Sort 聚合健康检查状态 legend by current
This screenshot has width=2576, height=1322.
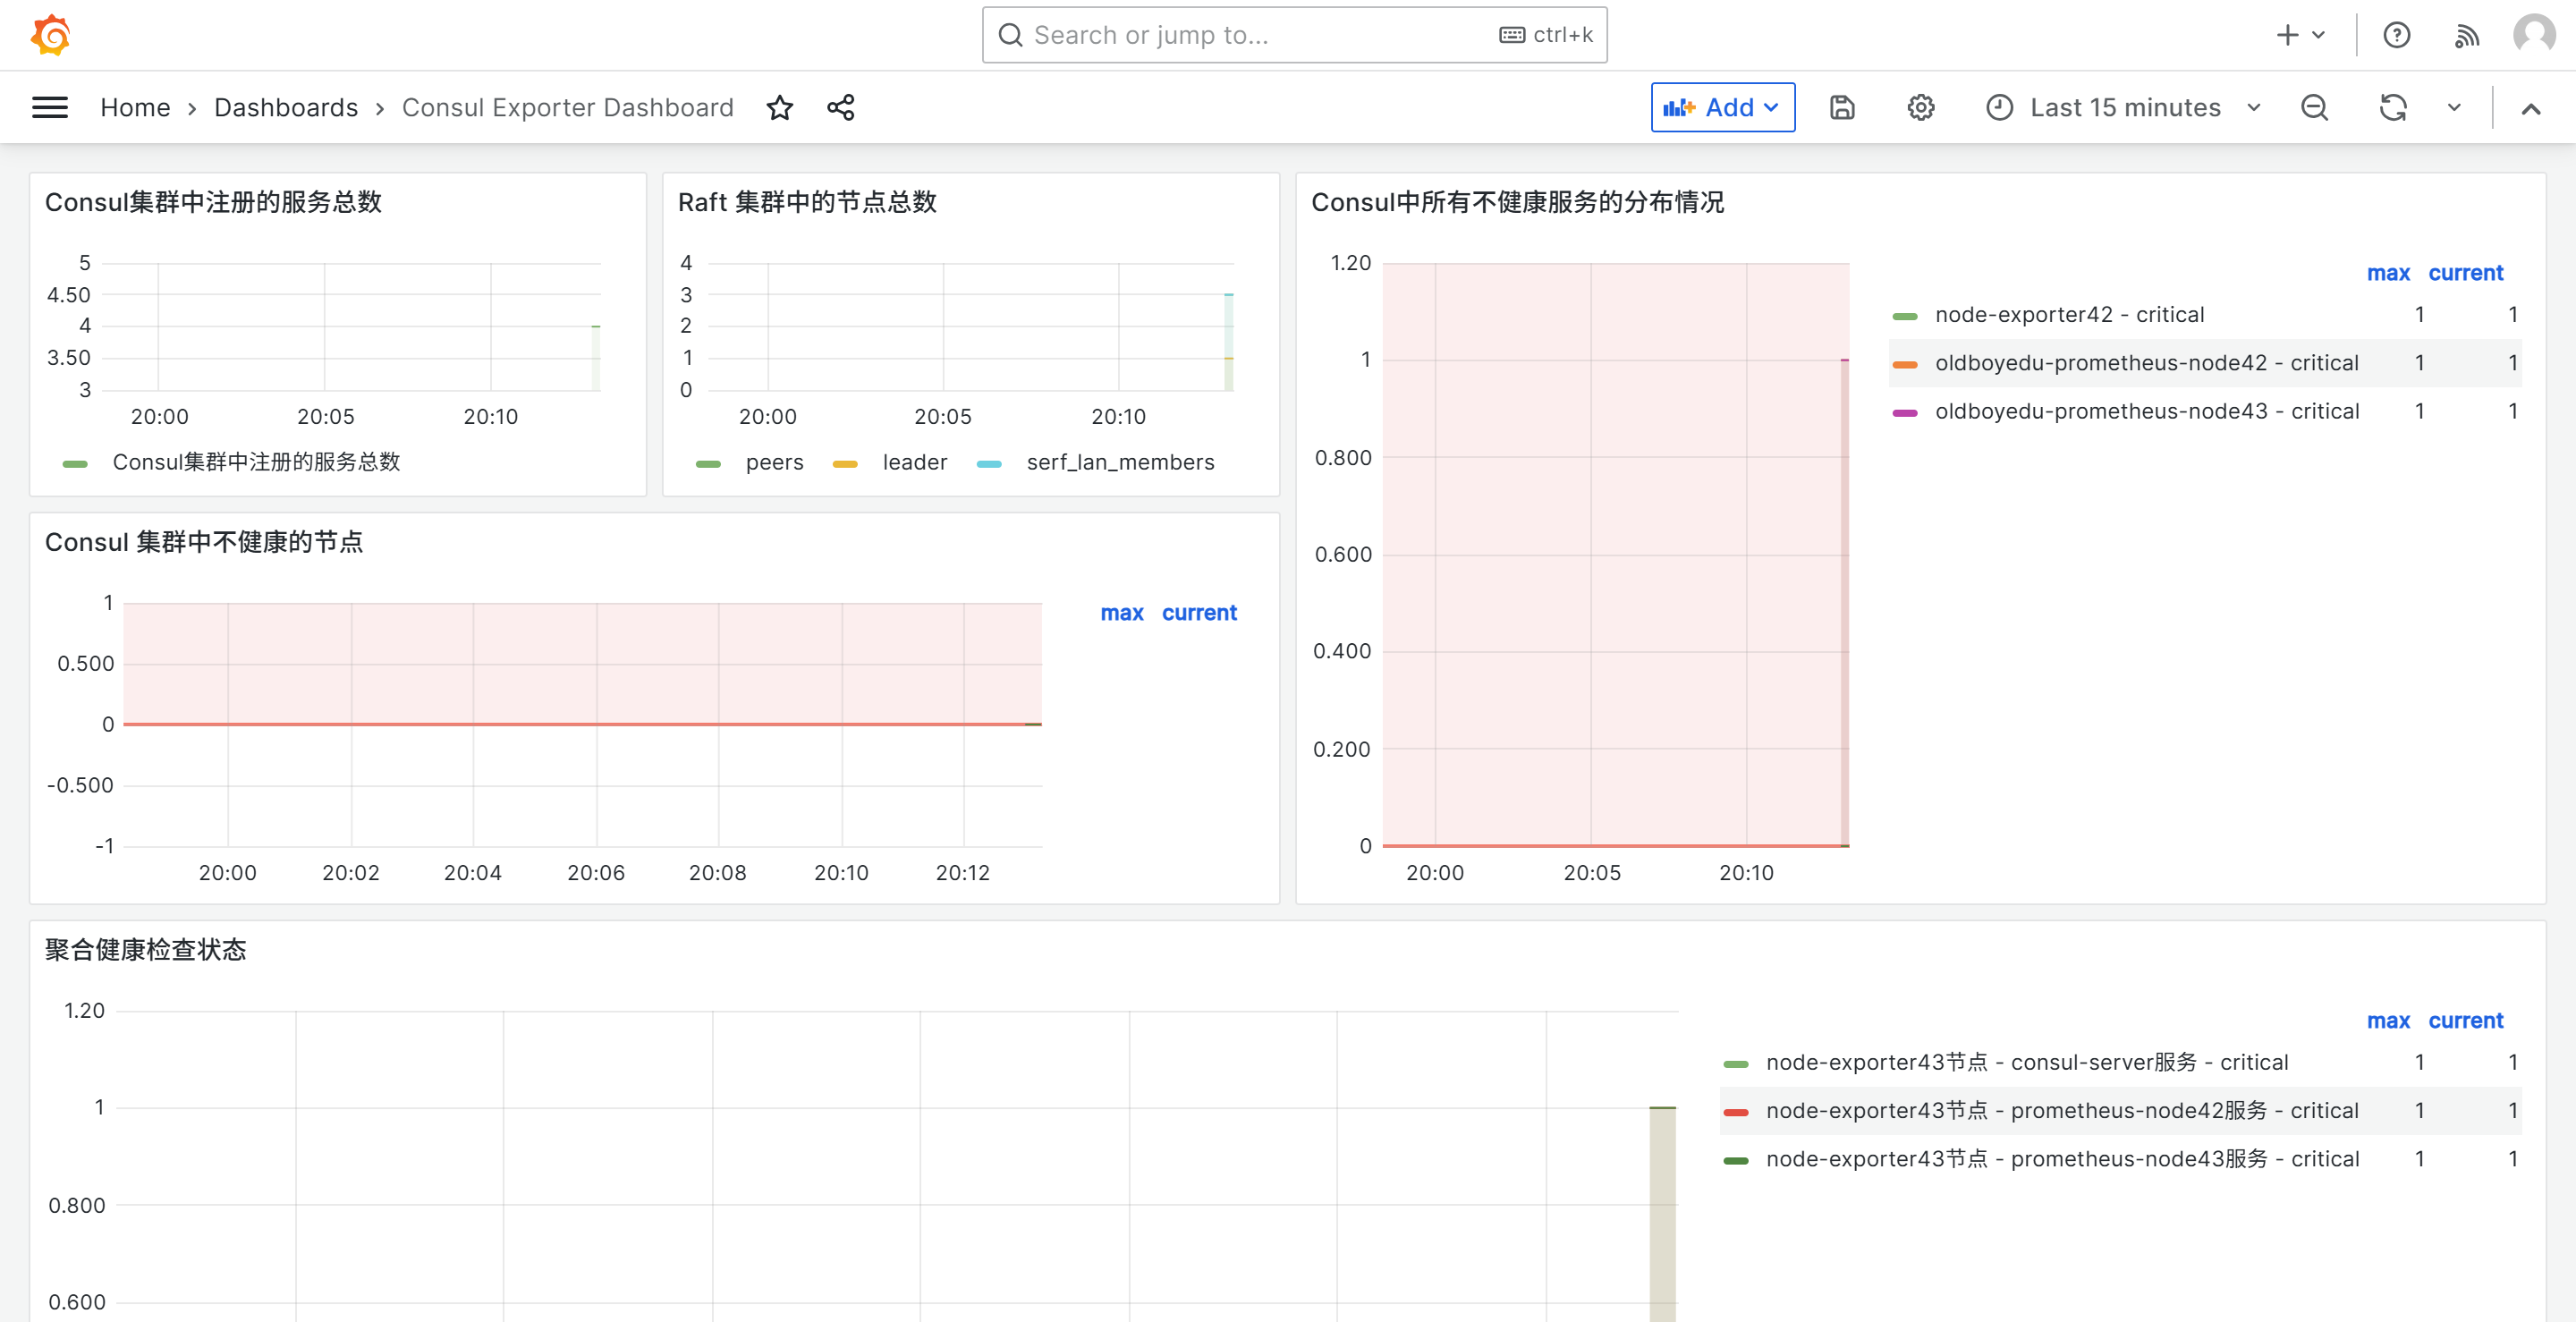pos(2465,1021)
